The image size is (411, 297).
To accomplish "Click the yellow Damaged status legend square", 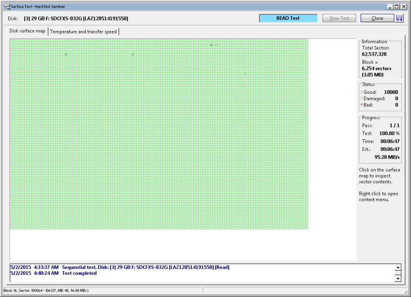I will click(x=362, y=99).
